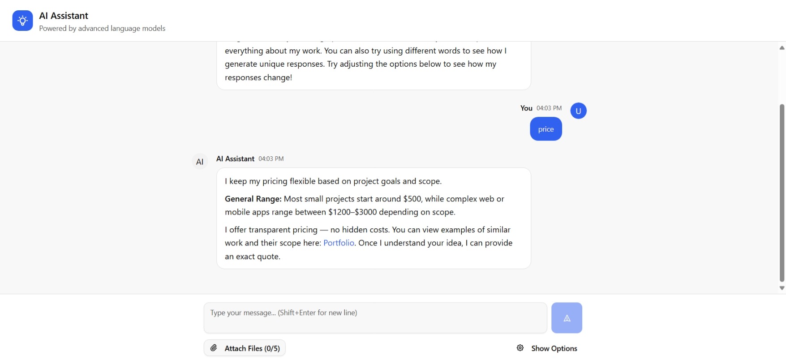
Task: Click the scrollbar down arrow
Action: (782, 288)
